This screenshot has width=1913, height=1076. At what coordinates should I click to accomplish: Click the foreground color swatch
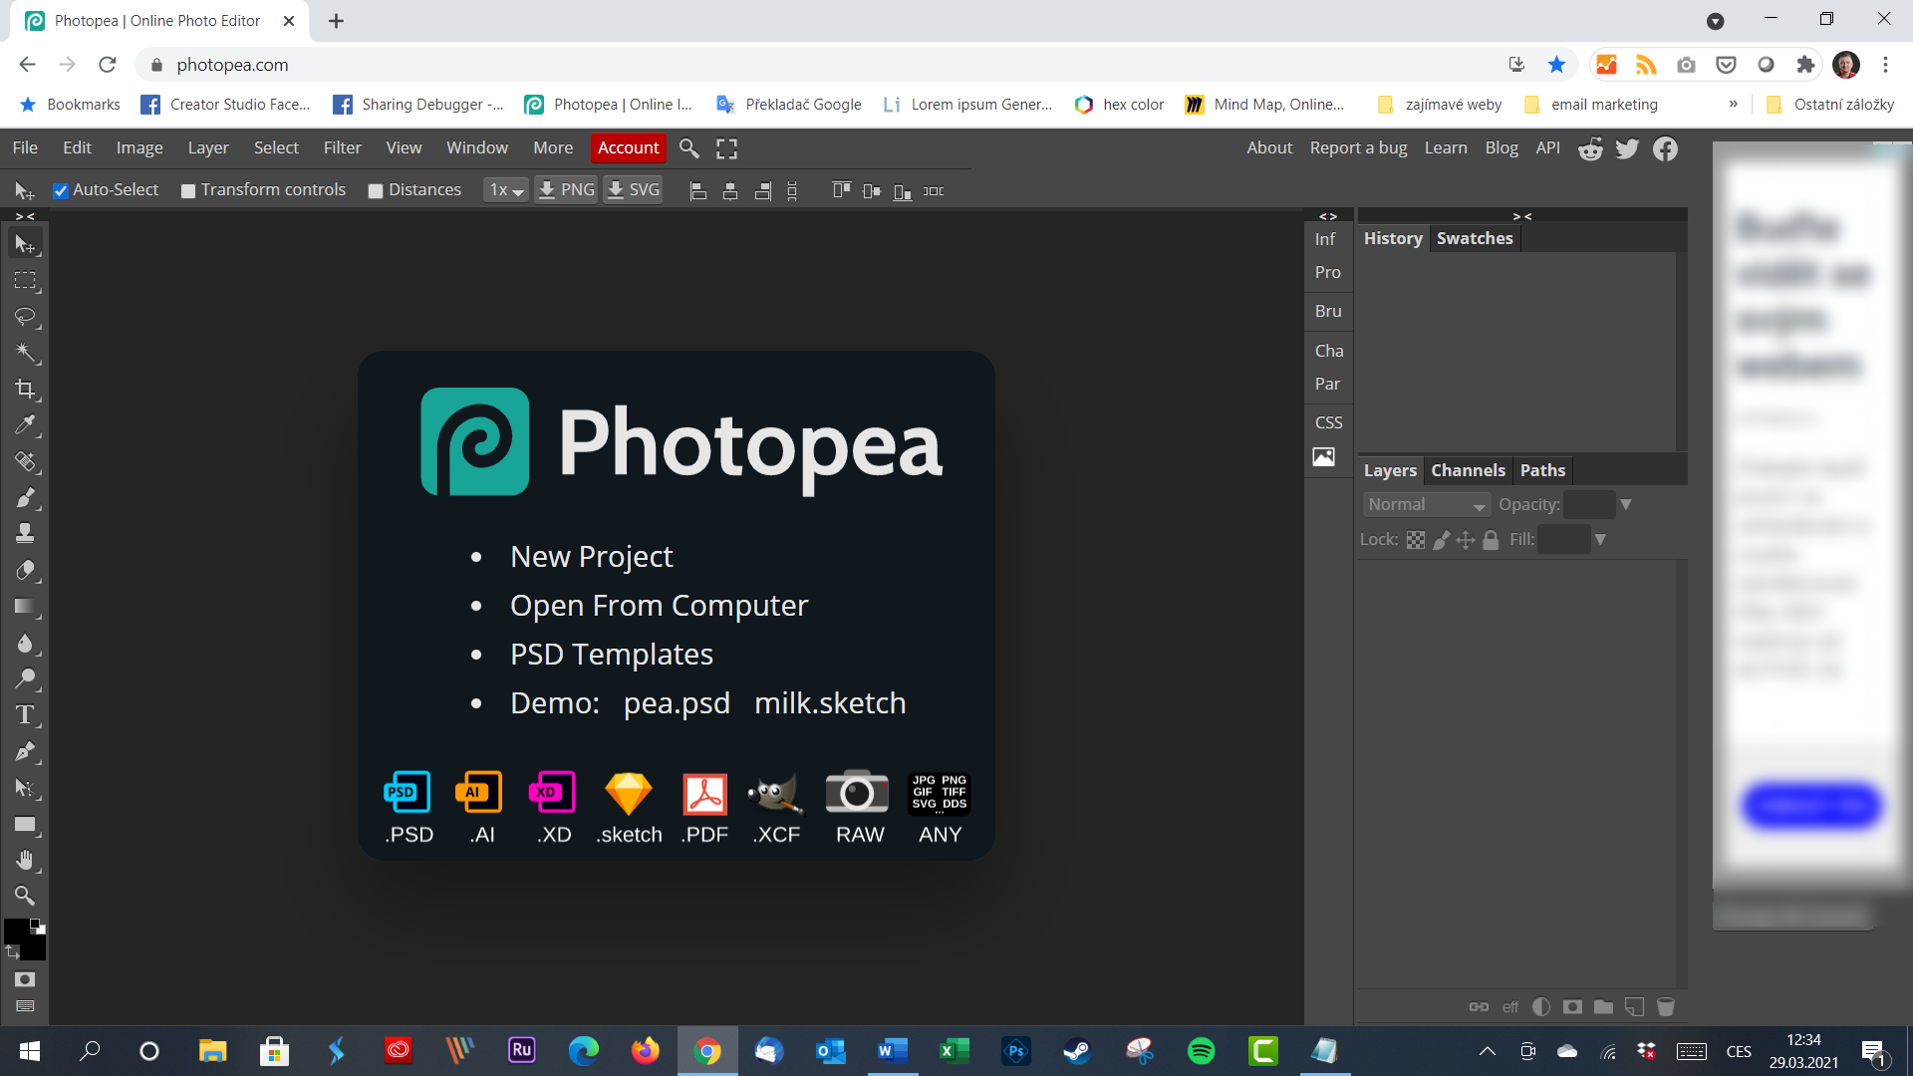pos(16,932)
